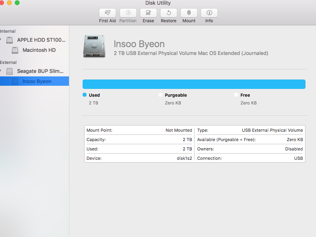Collapse the APPLE HDD disclosure triangle

1,40
